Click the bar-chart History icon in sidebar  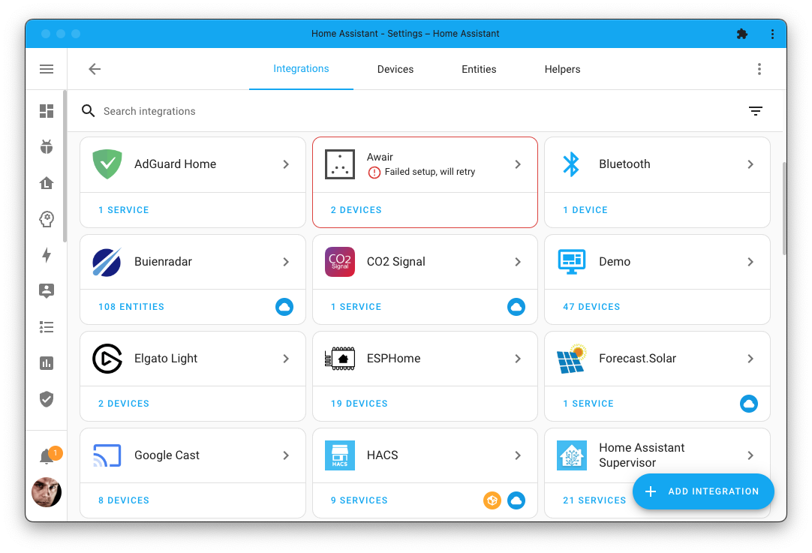click(x=46, y=363)
